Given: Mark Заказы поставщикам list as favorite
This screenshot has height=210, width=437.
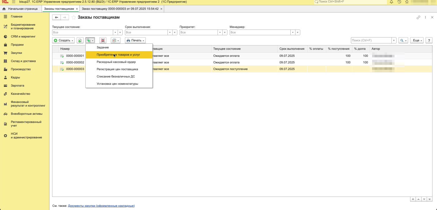Looking at the screenshot, I should (x=74, y=17).
